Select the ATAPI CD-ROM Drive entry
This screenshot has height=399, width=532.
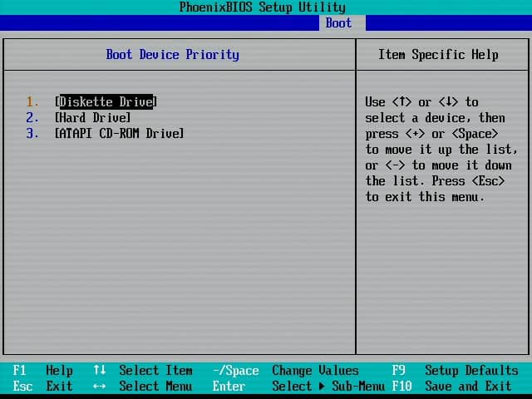(120, 133)
